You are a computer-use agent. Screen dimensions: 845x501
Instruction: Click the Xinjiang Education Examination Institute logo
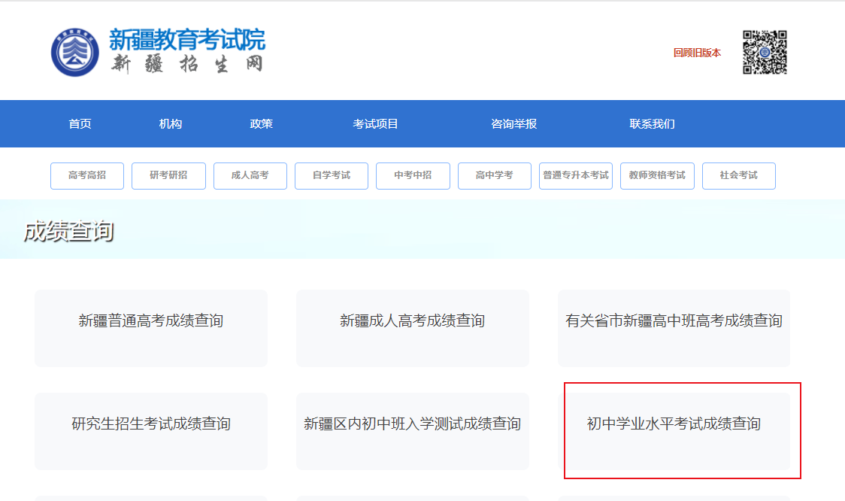point(75,52)
